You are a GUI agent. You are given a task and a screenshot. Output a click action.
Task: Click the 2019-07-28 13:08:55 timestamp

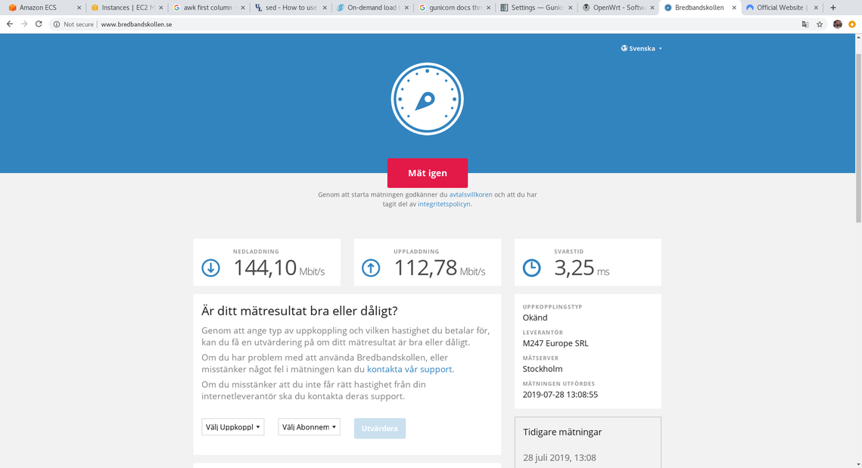pyautogui.click(x=560, y=395)
